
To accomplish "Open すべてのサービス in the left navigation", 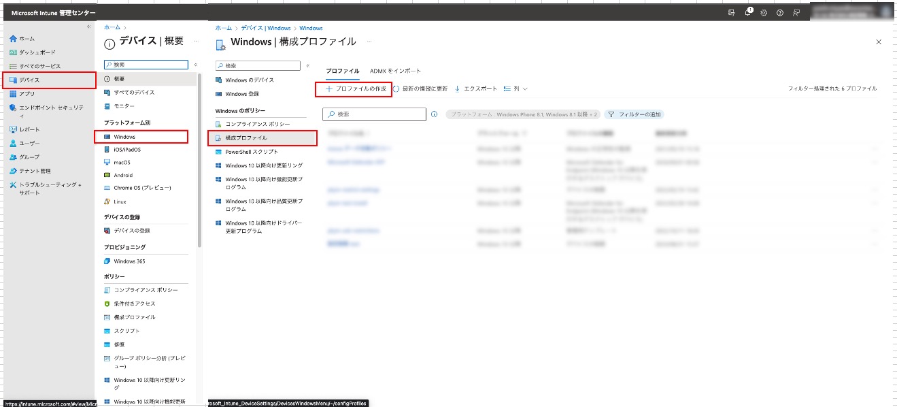I will point(35,66).
